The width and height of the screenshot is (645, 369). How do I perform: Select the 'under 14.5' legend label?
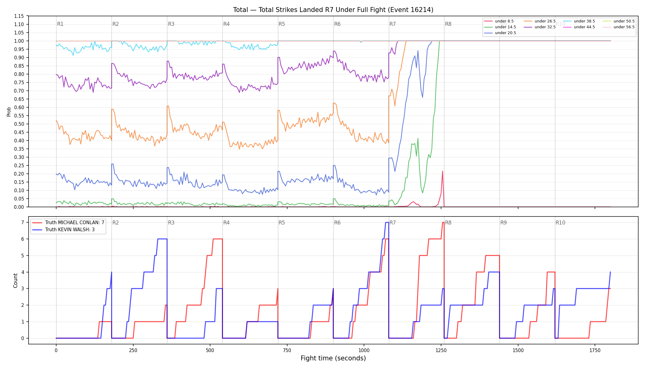click(506, 27)
